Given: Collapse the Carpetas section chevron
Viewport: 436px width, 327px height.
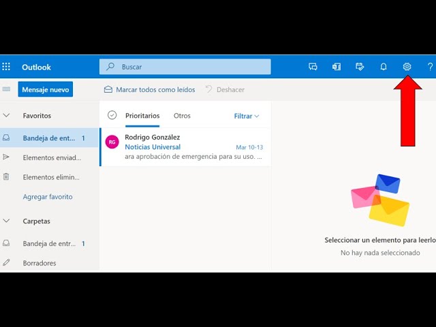Looking at the screenshot, I should [x=6, y=221].
